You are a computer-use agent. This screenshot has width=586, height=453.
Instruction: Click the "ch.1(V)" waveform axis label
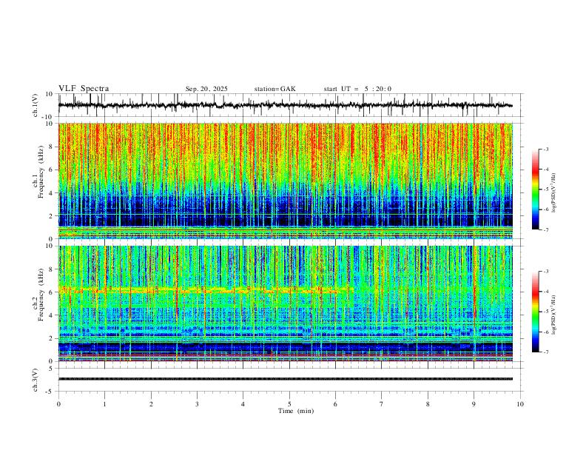pos(36,105)
